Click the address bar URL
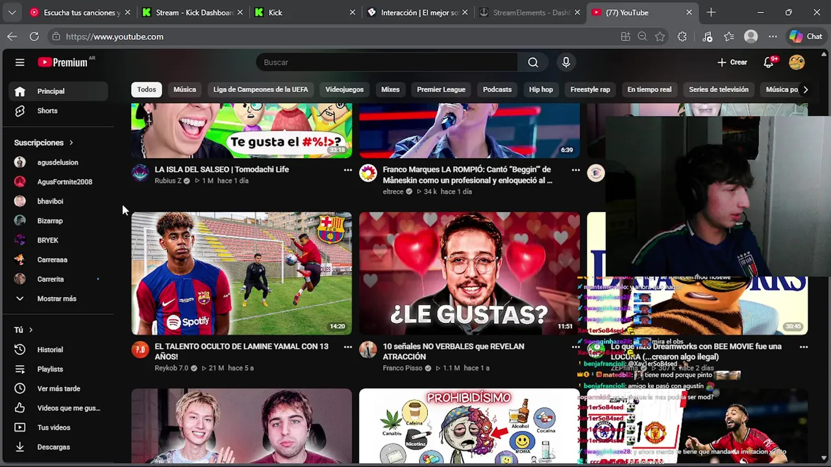The image size is (831, 467). pos(115,37)
